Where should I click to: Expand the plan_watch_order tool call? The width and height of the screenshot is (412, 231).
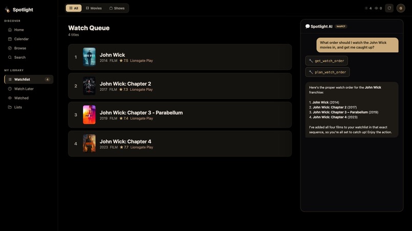click(327, 72)
